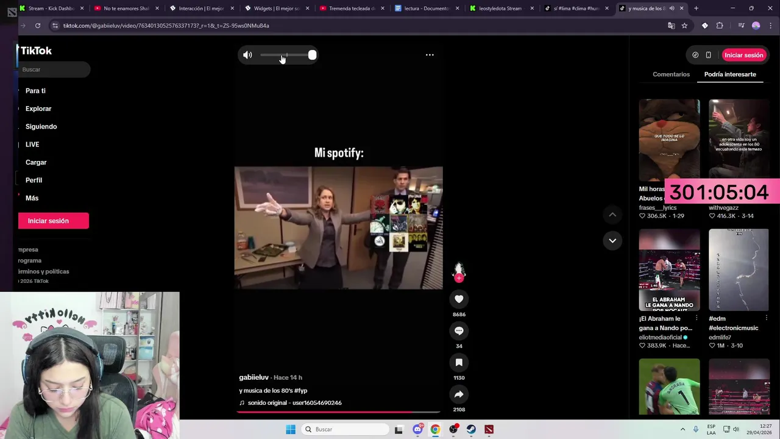The width and height of the screenshot is (780, 439).
Task: Expand the Más sidebar menu
Action: point(32,198)
